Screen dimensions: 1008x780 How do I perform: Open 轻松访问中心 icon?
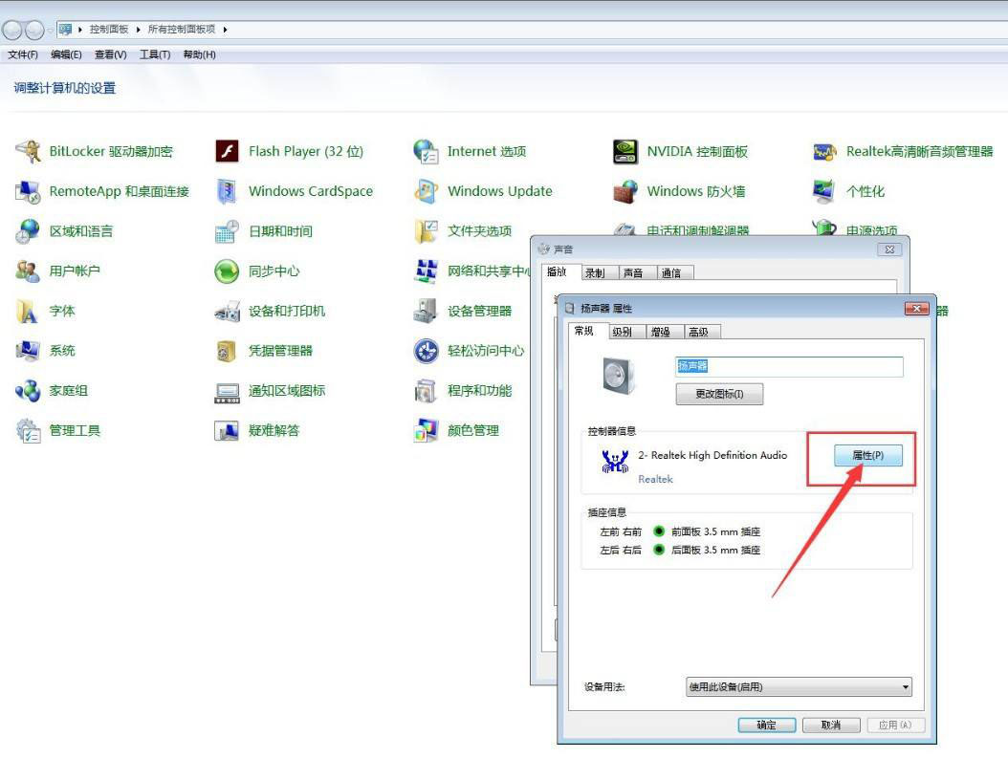point(426,351)
